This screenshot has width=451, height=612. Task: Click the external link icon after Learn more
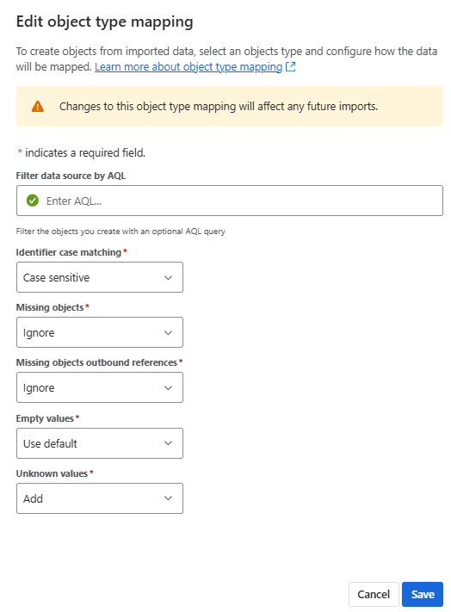coord(291,67)
